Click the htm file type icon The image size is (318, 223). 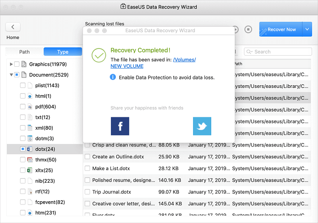click(30, 213)
